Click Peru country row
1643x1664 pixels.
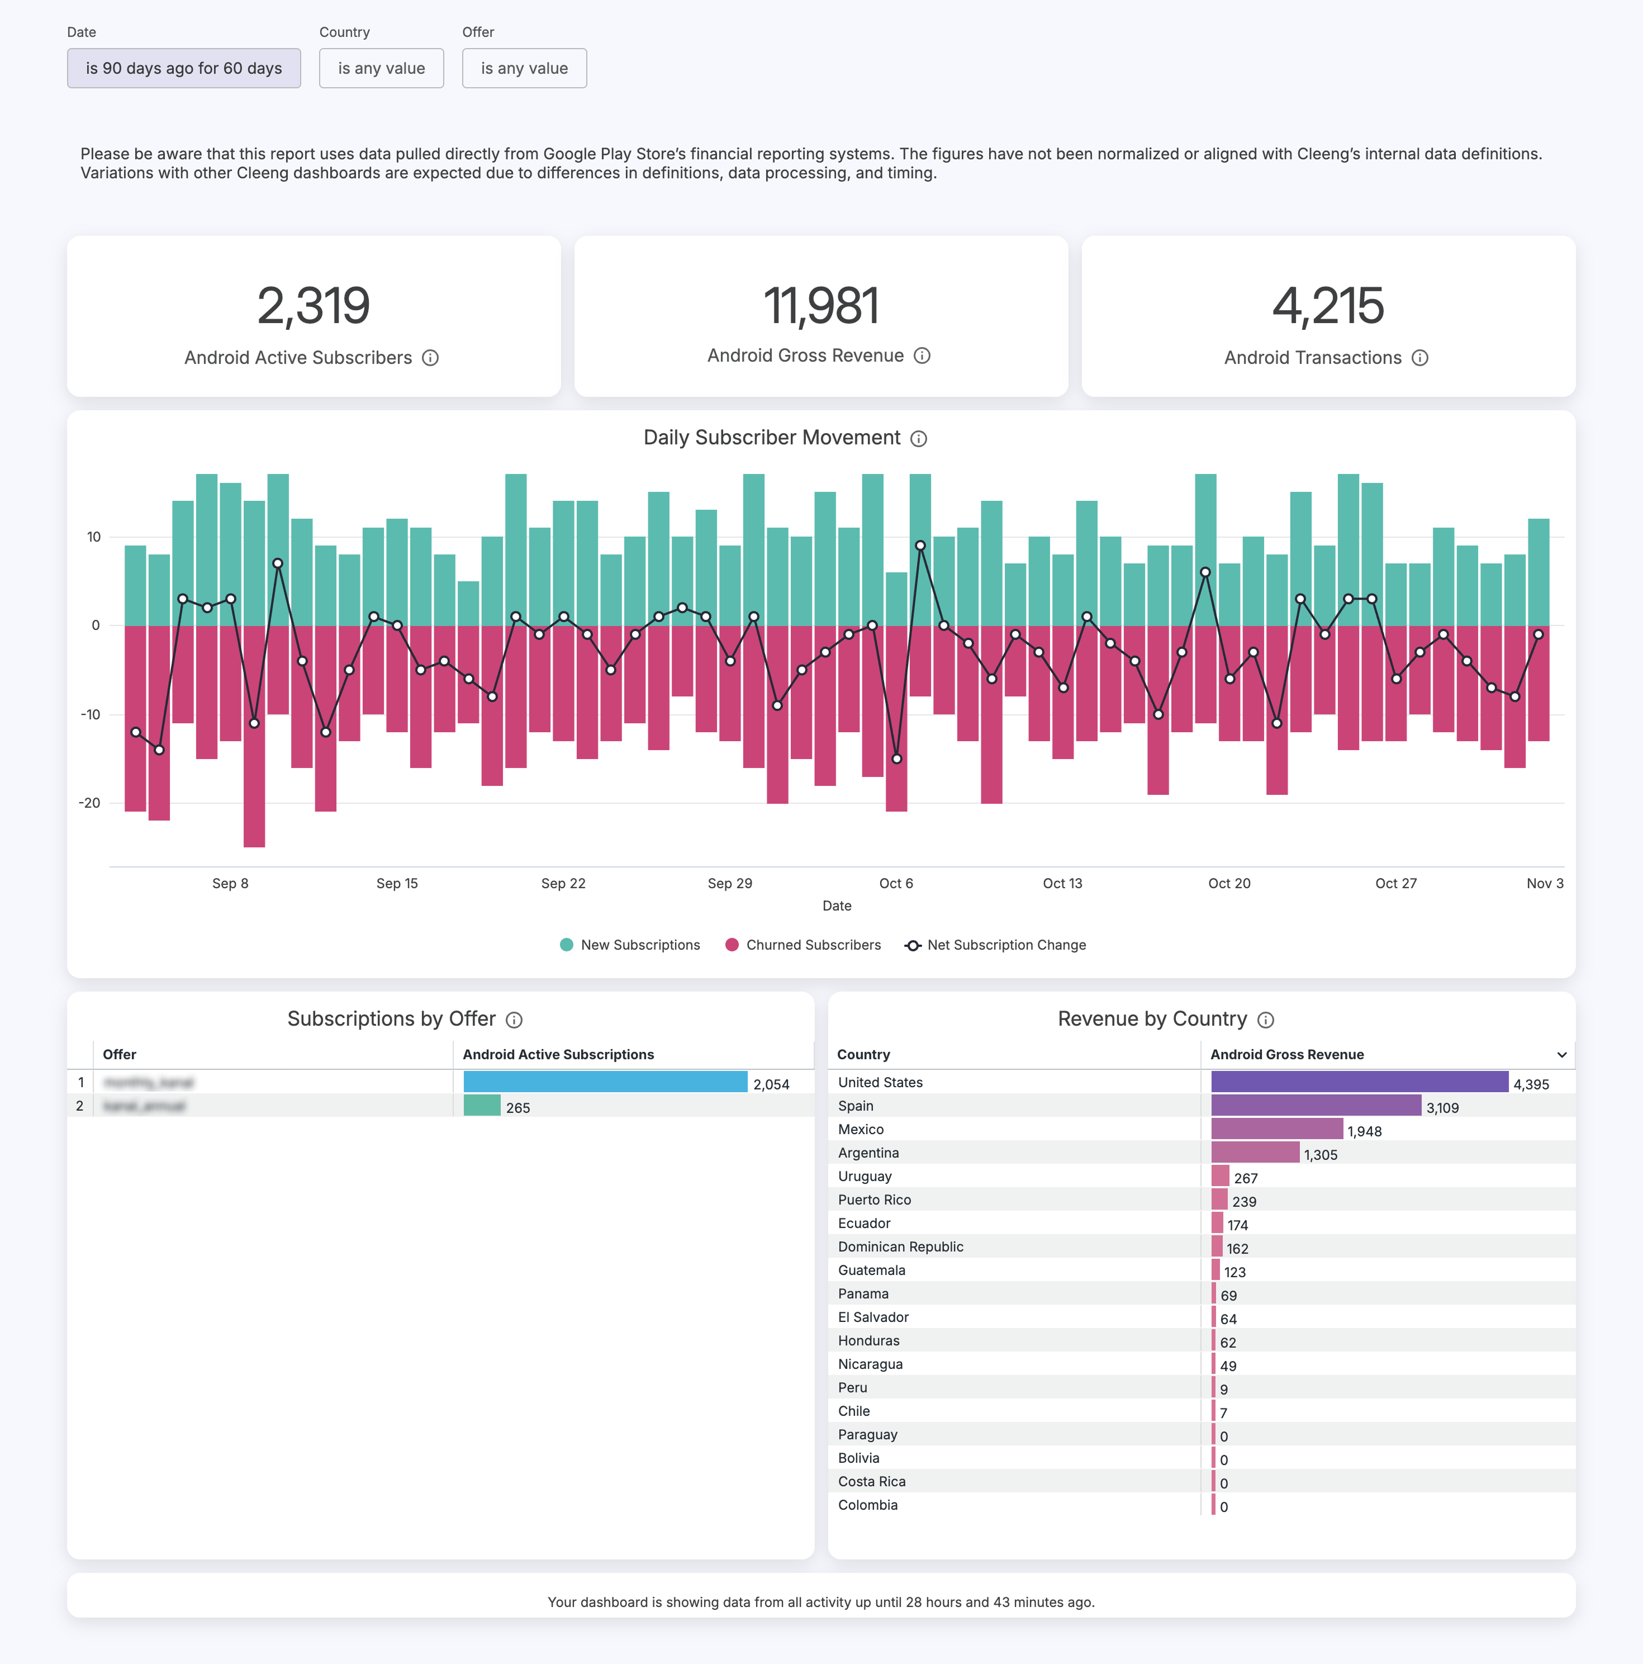coord(1202,1387)
